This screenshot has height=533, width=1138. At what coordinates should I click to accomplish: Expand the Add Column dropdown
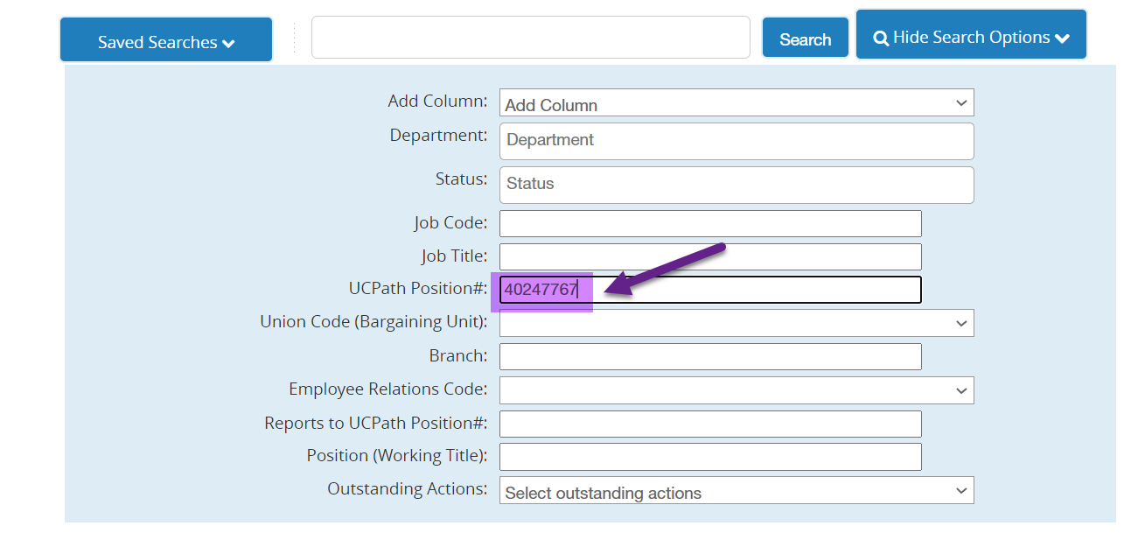pos(736,103)
